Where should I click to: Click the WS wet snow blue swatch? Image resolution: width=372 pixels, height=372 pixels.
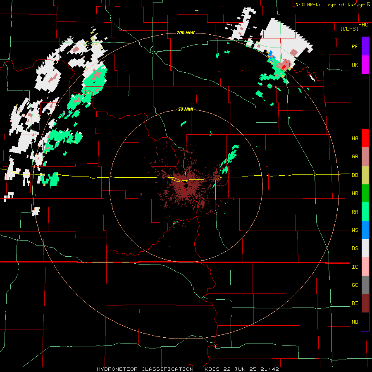click(365, 230)
